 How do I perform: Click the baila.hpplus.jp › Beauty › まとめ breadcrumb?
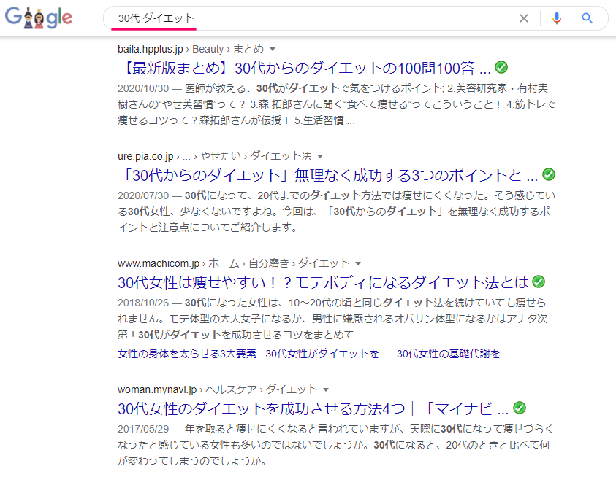click(191, 49)
